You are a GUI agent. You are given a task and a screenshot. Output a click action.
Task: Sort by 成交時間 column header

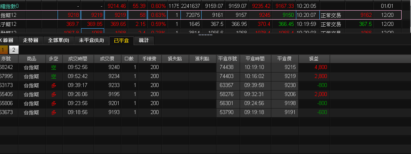[x=78, y=59]
